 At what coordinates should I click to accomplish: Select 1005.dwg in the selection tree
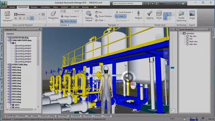tap(16, 78)
